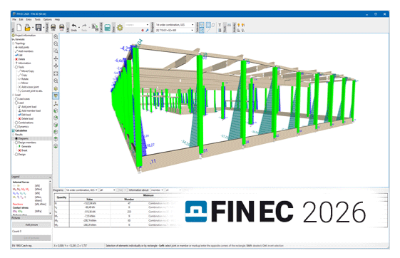Click the filter funnel icon in the toolbar
Image resolution: width=400 pixels, height=258 pixels.
tap(220, 25)
